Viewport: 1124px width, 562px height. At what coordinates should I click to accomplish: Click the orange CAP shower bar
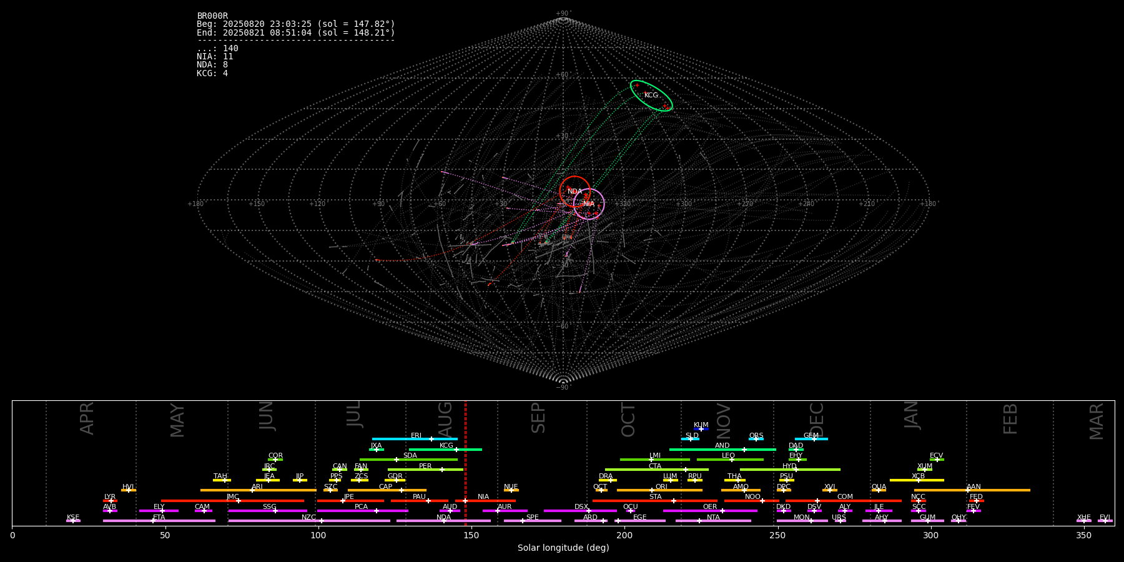coord(387,490)
